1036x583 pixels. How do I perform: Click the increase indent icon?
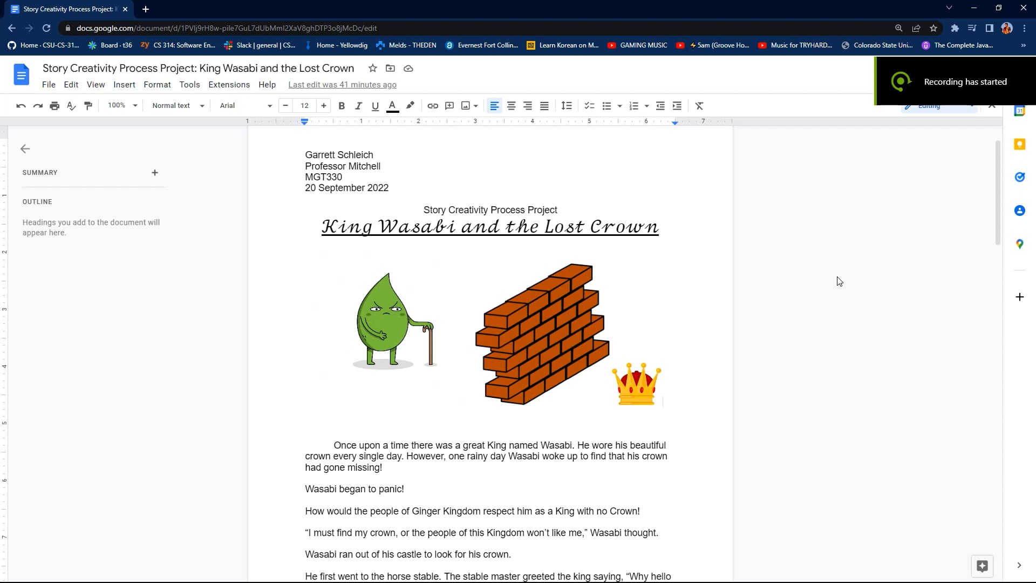coord(677,106)
